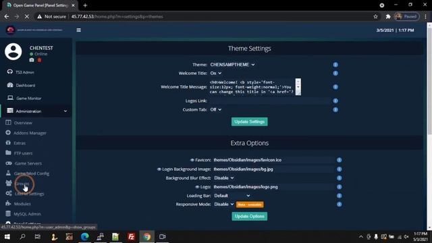Collapse the Administration menu section
The height and width of the screenshot is (243, 432).
coord(36,111)
